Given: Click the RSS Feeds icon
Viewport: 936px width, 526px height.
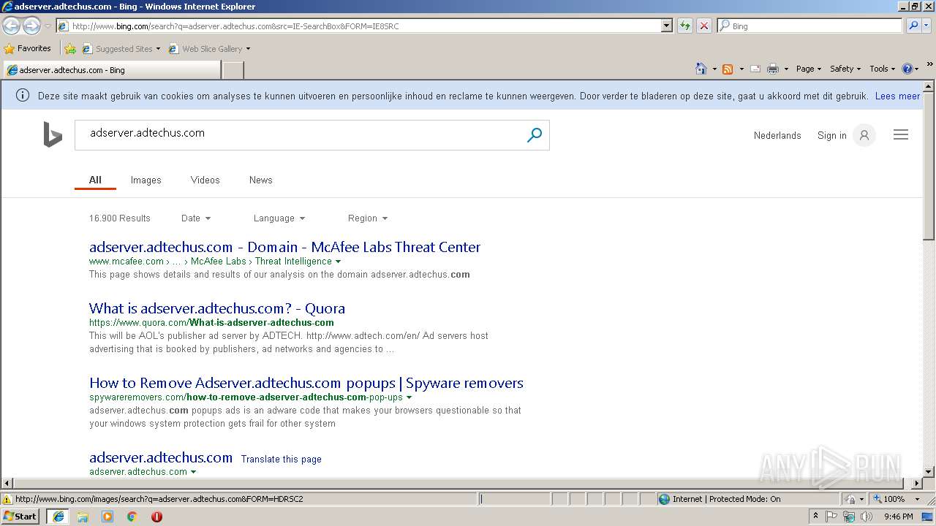Looking at the screenshot, I should (728, 69).
